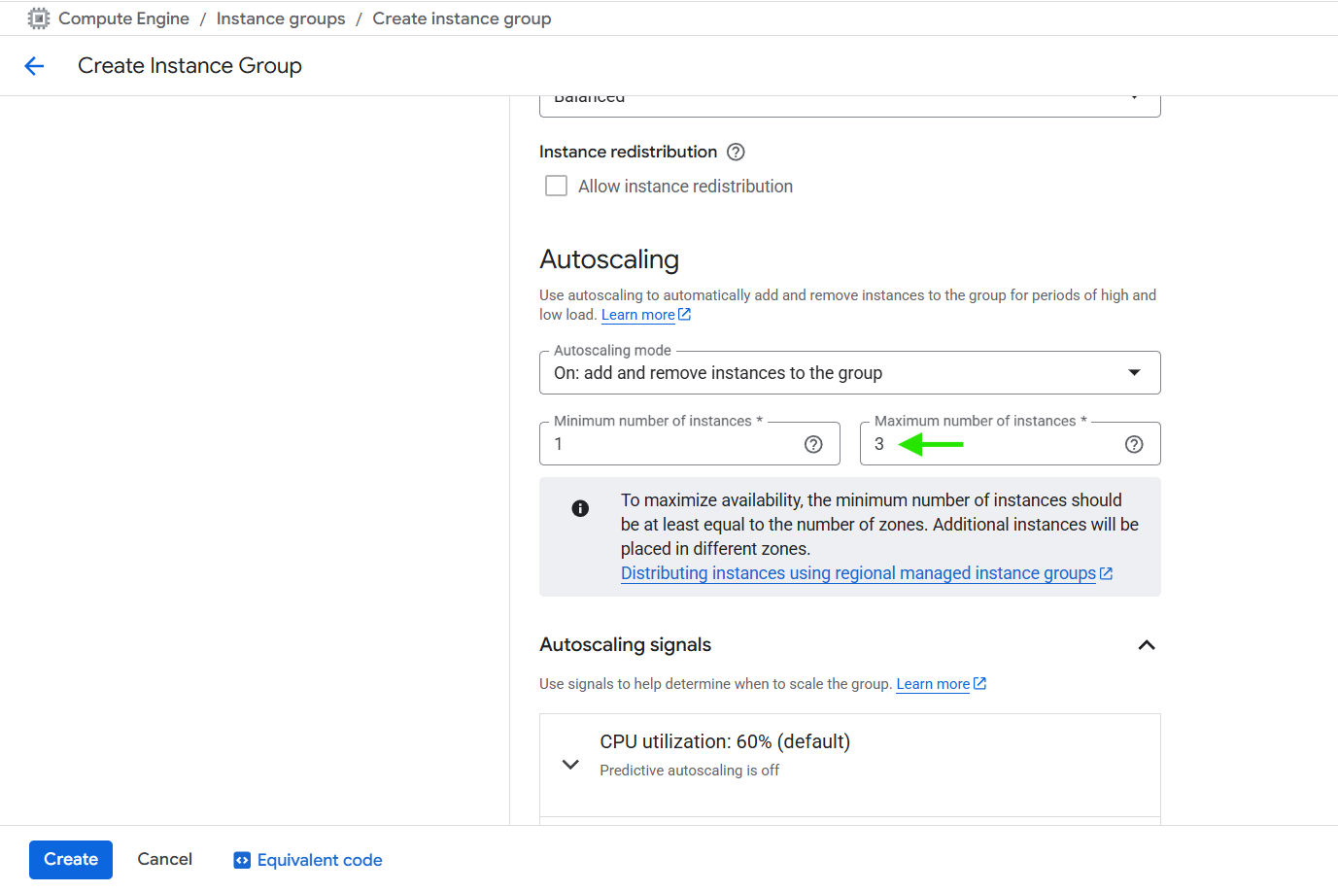The width and height of the screenshot is (1338, 892).
Task: Click help icon in Maximum instances field
Action: click(1134, 444)
